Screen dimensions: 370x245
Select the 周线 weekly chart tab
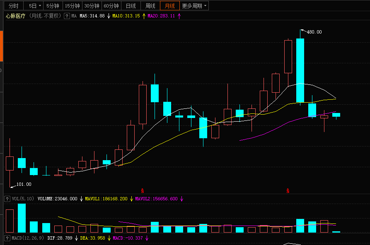[x=150, y=6]
